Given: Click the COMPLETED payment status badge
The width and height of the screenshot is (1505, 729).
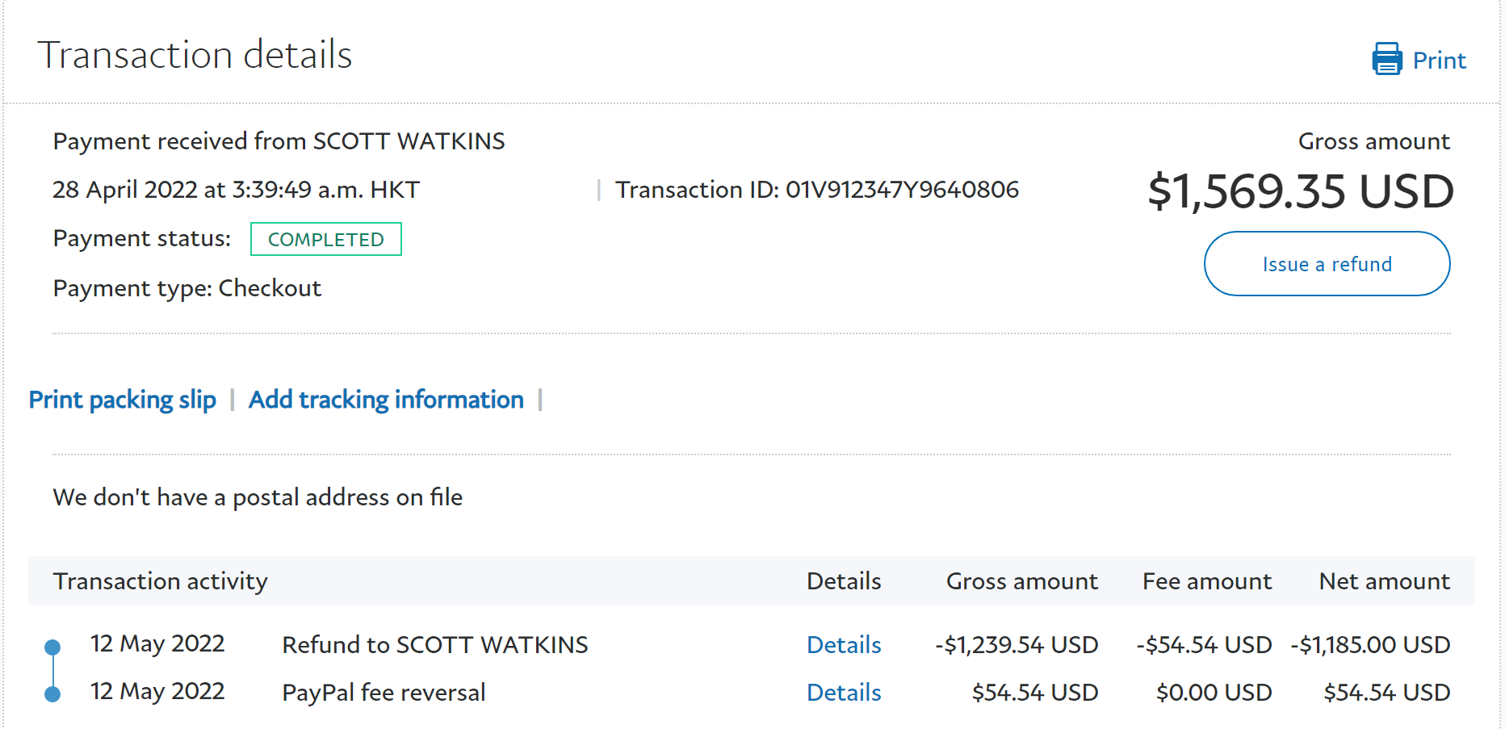Looking at the screenshot, I should (x=325, y=240).
